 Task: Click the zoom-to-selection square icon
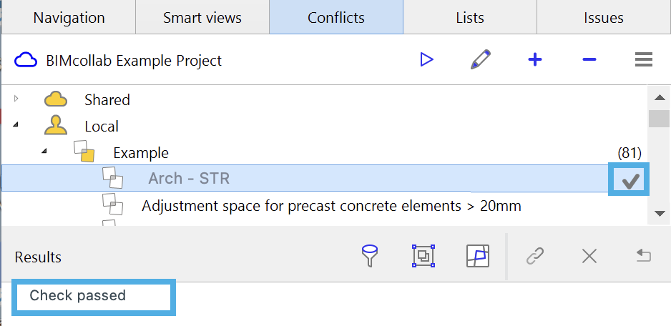(x=423, y=256)
